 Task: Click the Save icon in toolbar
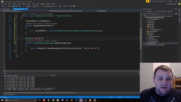pos(14,6)
